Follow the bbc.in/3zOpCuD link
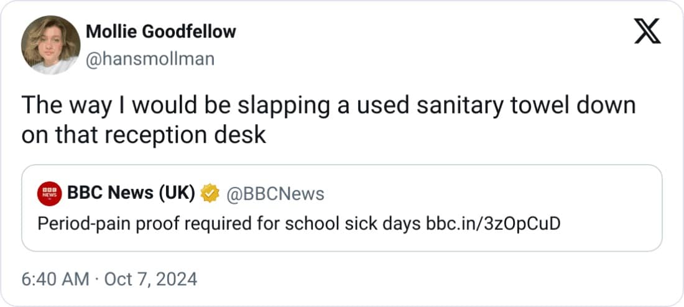 point(493,224)
